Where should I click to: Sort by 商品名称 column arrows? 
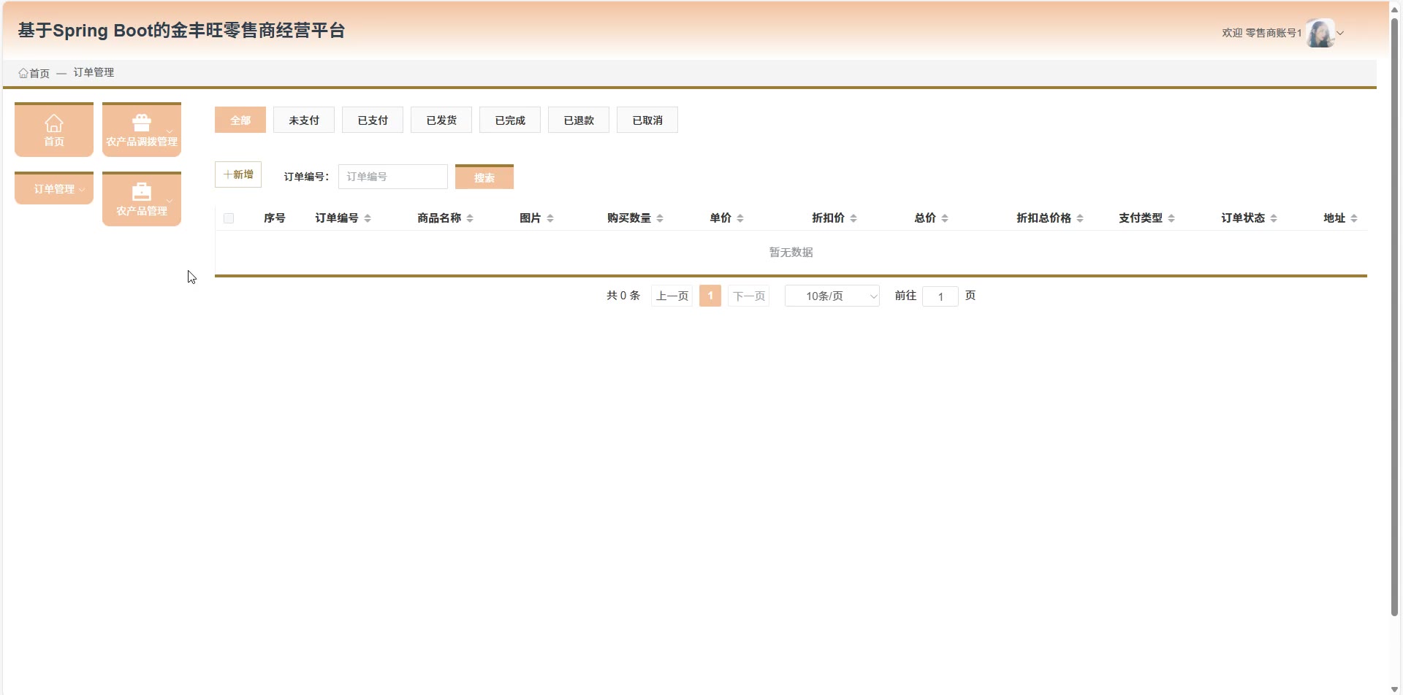point(470,218)
